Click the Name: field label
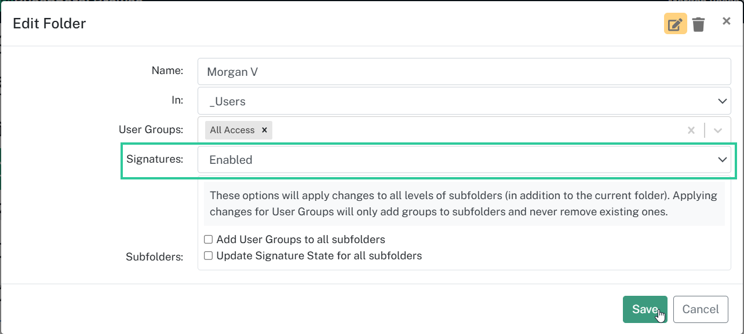744x334 pixels. coord(167,71)
